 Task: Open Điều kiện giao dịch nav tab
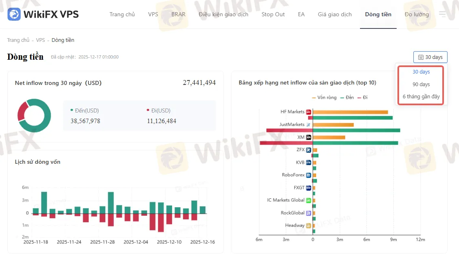point(223,14)
